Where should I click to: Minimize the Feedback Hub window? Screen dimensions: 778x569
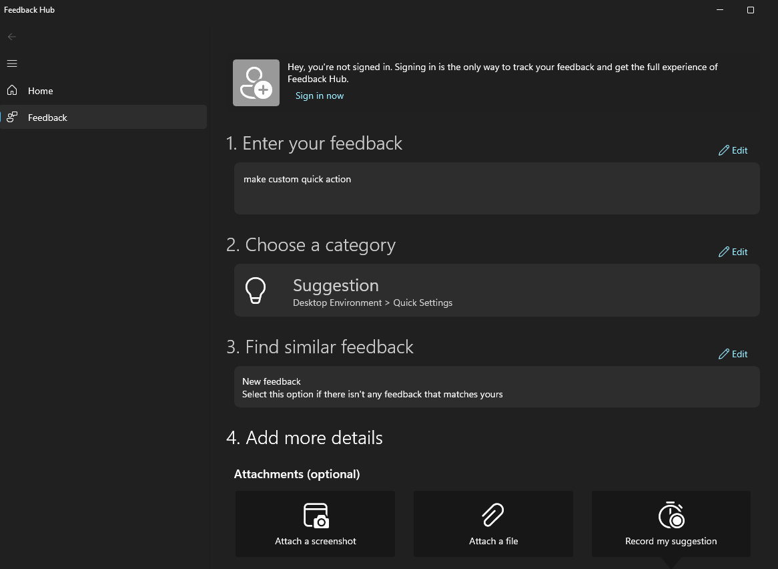click(720, 10)
